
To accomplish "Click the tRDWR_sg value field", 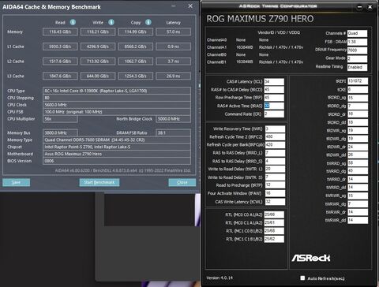I will 358,131.
